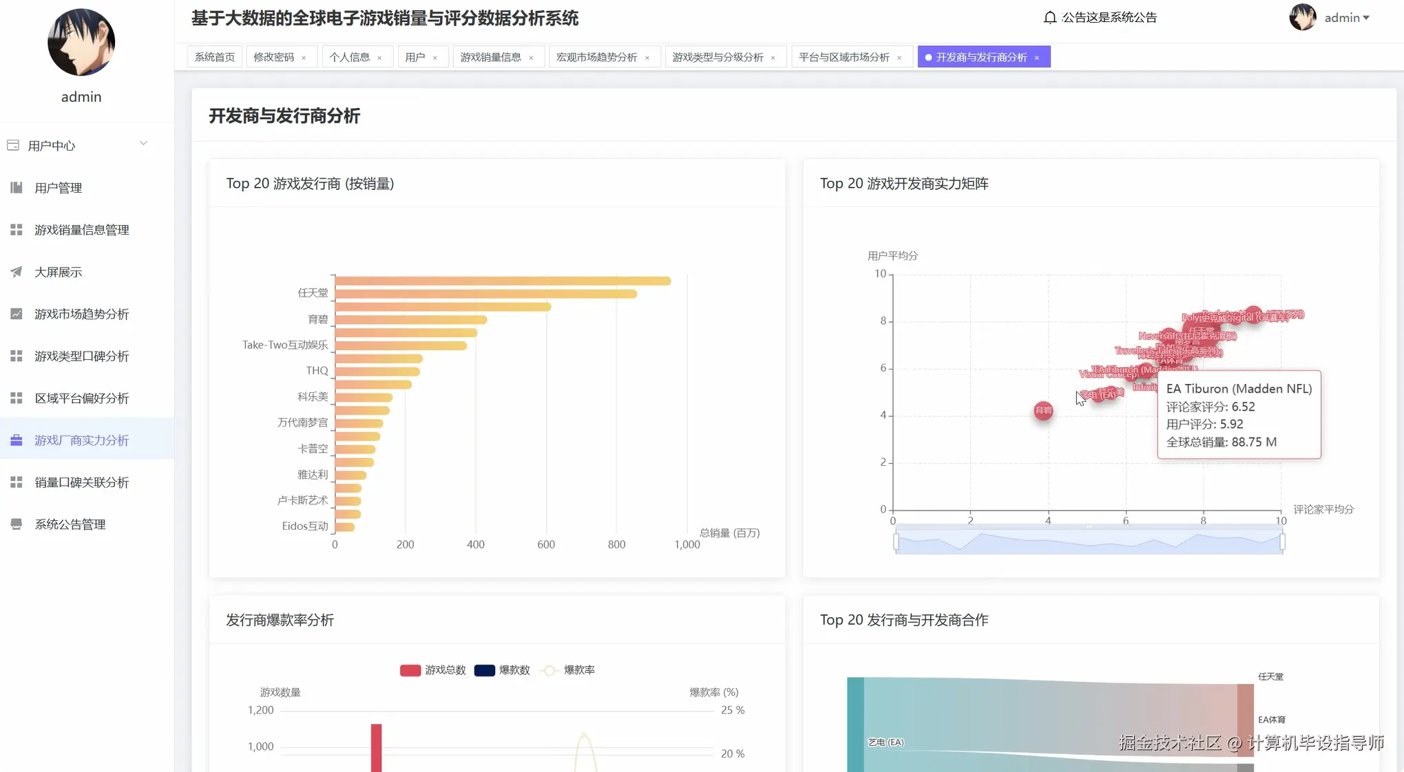Open 游戏厂商实力分析 via its icon
This screenshot has height=772, width=1404.
(x=17, y=440)
